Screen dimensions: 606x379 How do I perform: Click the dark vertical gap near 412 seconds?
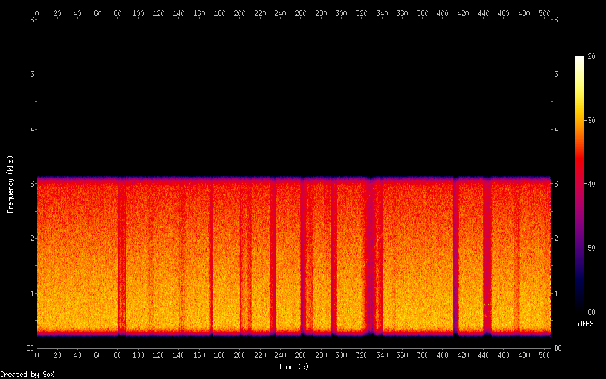456,257
